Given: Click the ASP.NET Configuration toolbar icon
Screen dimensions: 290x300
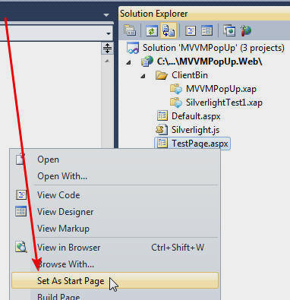Looking at the screenshot, I should pos(245,30).
